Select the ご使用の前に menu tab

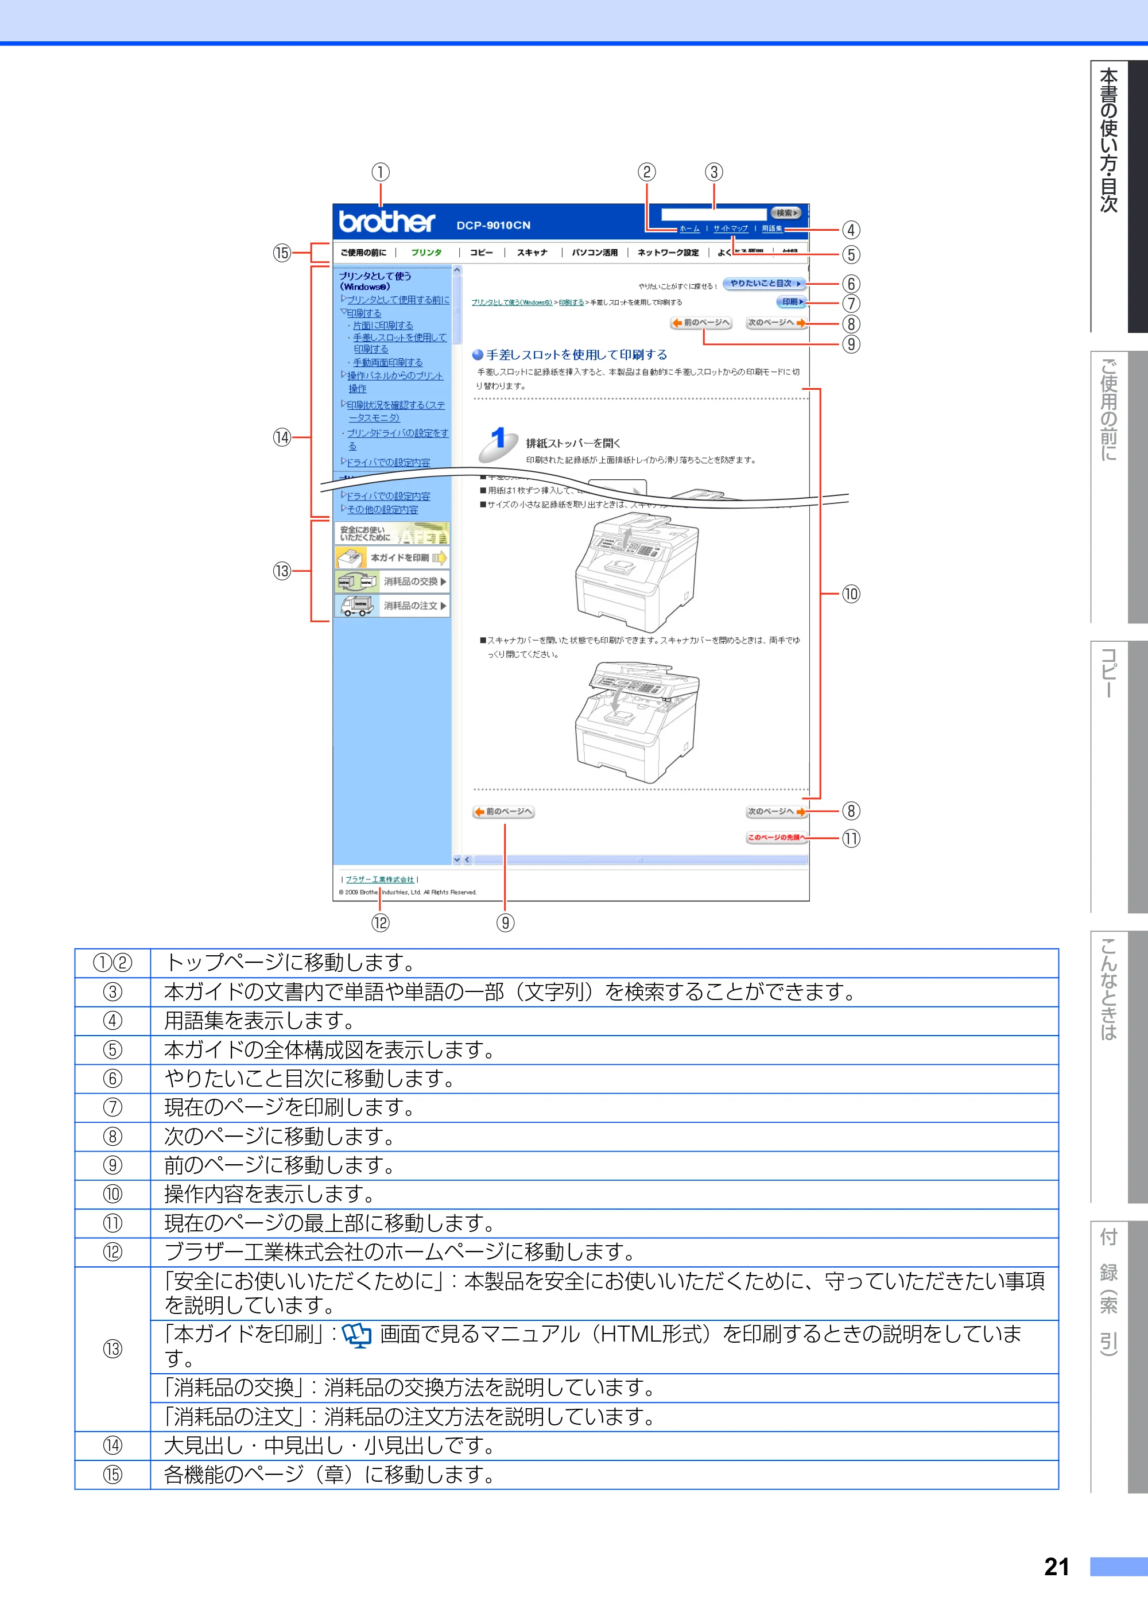(x=363, y=253)
